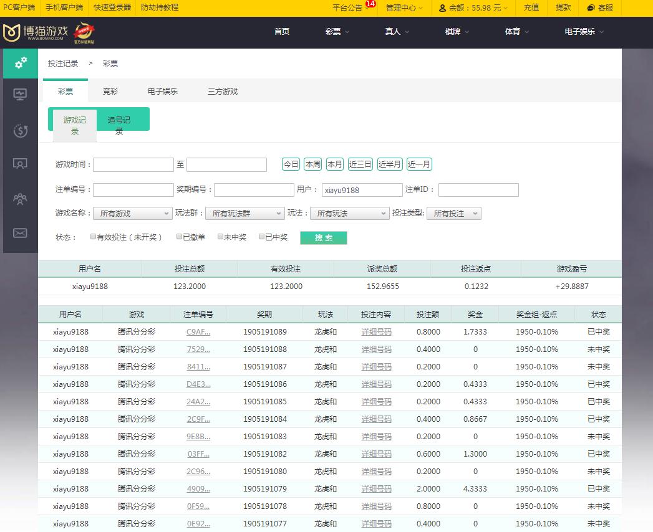Expand the 所有游戏 game name dropdown
653x532 pixels.
(132, 214)
